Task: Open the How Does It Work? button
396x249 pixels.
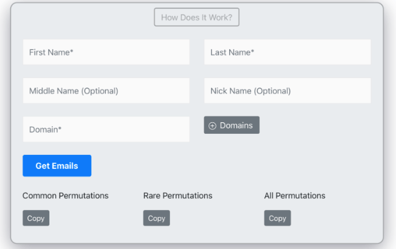Action: click(x=196, y=17)
